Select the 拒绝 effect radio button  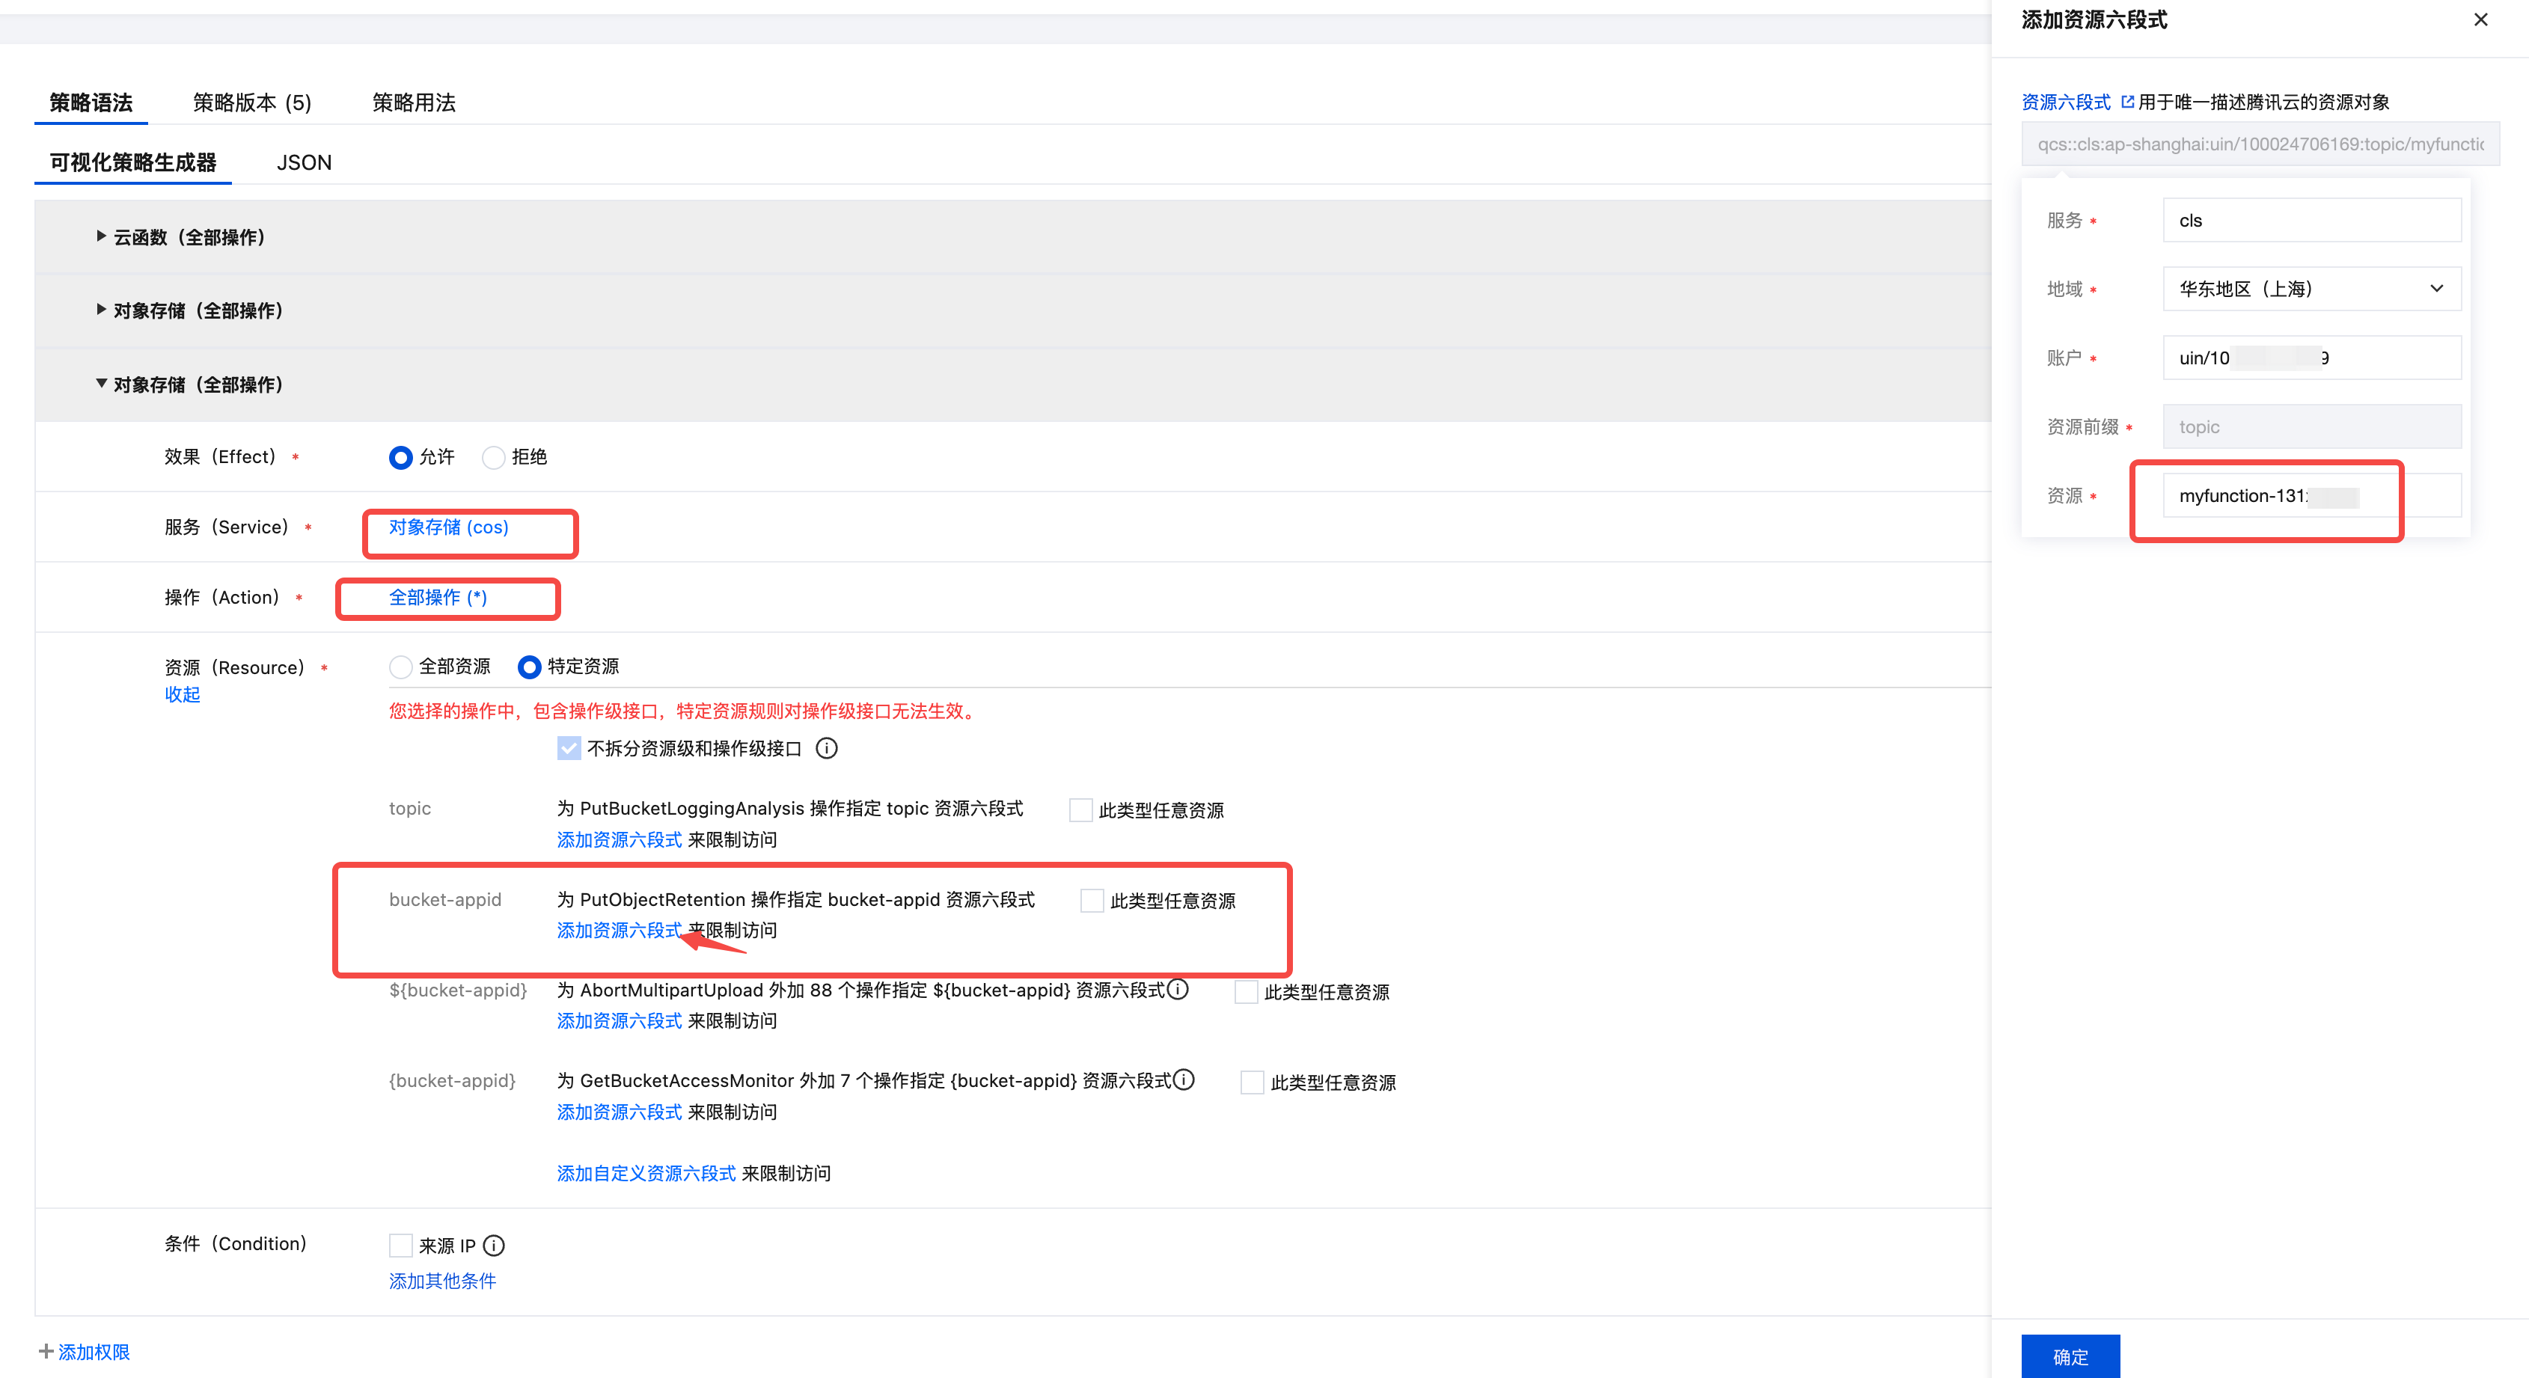494,457
